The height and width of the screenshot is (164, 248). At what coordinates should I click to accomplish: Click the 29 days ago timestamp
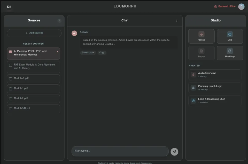(203, 89)
